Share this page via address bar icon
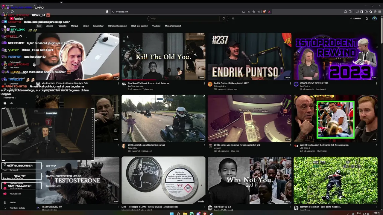This screenshot has width=383, height=215. click(x=259, y=12)
